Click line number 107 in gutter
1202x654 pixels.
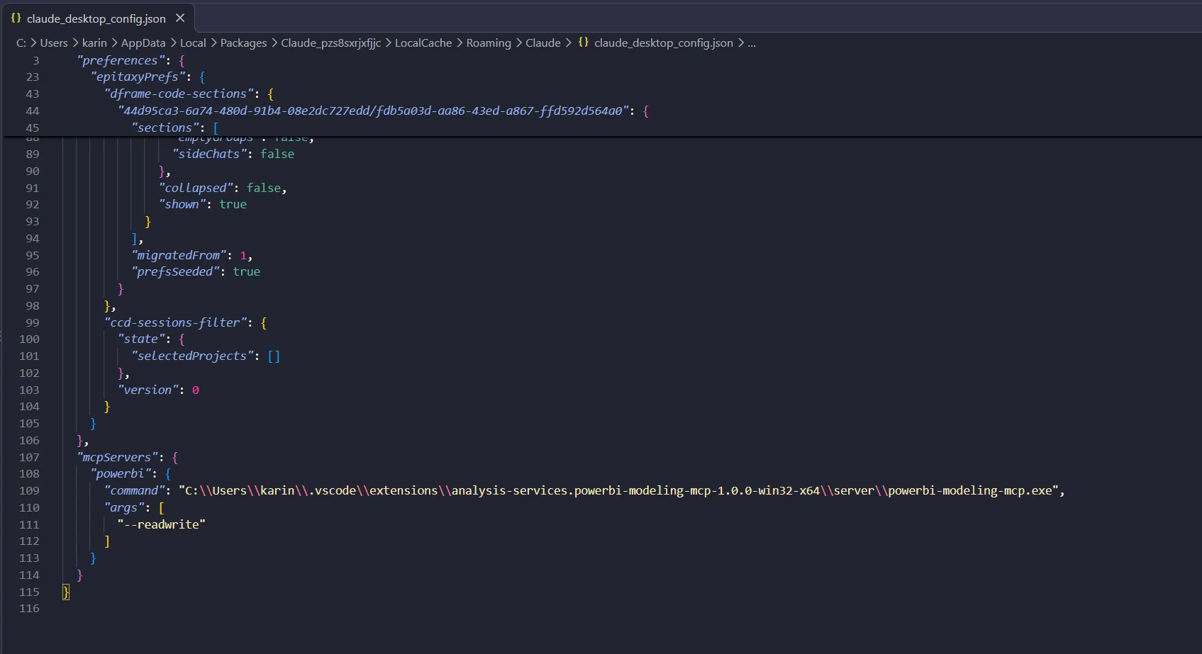coord(29,457)
